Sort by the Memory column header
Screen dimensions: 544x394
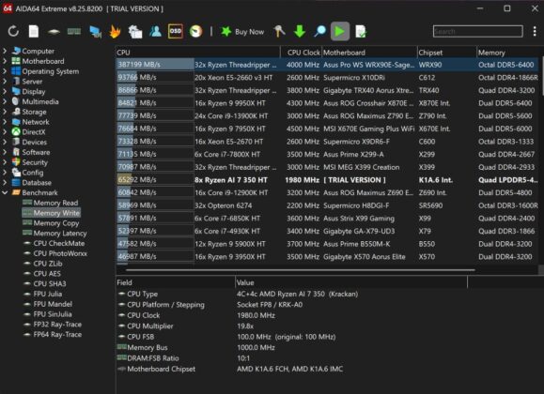pos(508,53)
